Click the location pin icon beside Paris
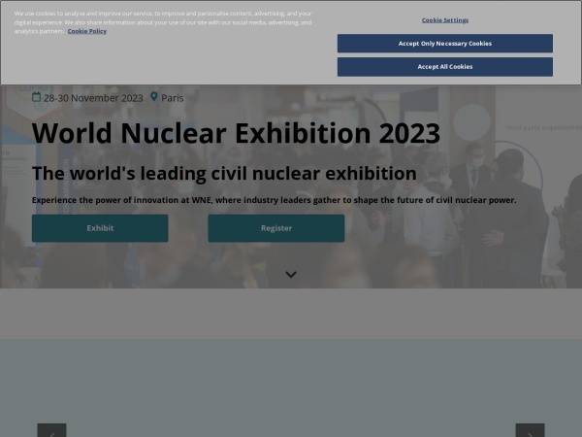 [x=153, y=97]
